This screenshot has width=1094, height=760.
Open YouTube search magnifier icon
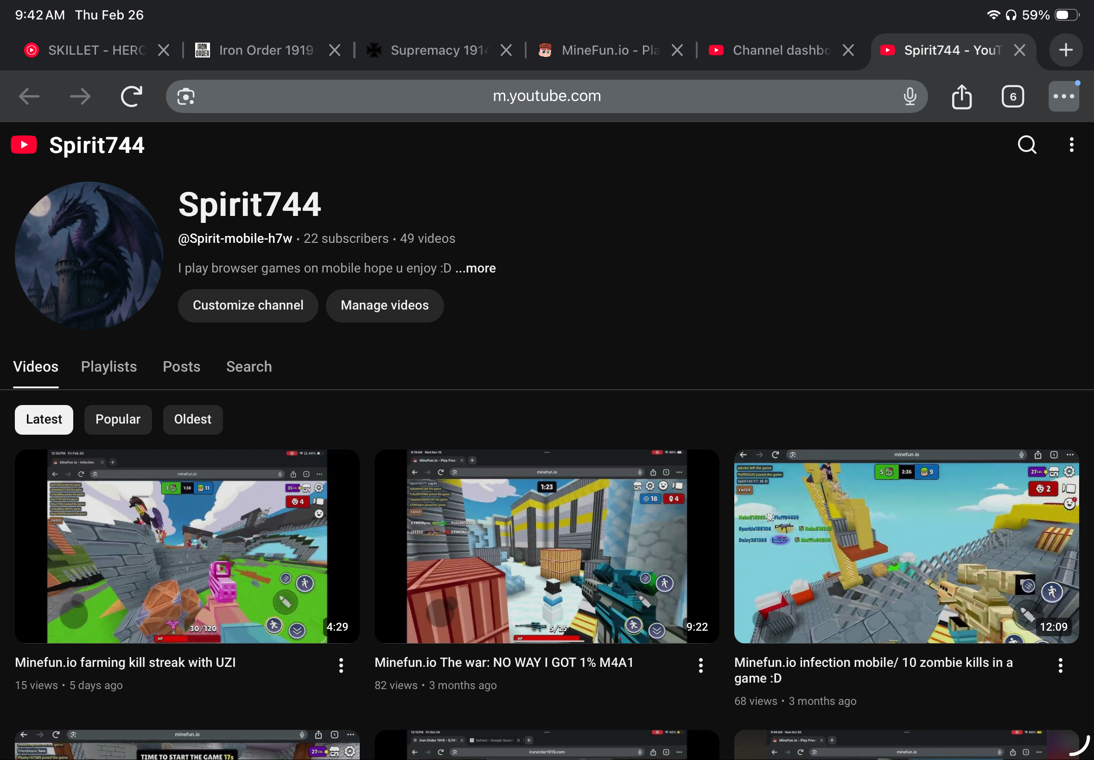tap(1026, 145)
